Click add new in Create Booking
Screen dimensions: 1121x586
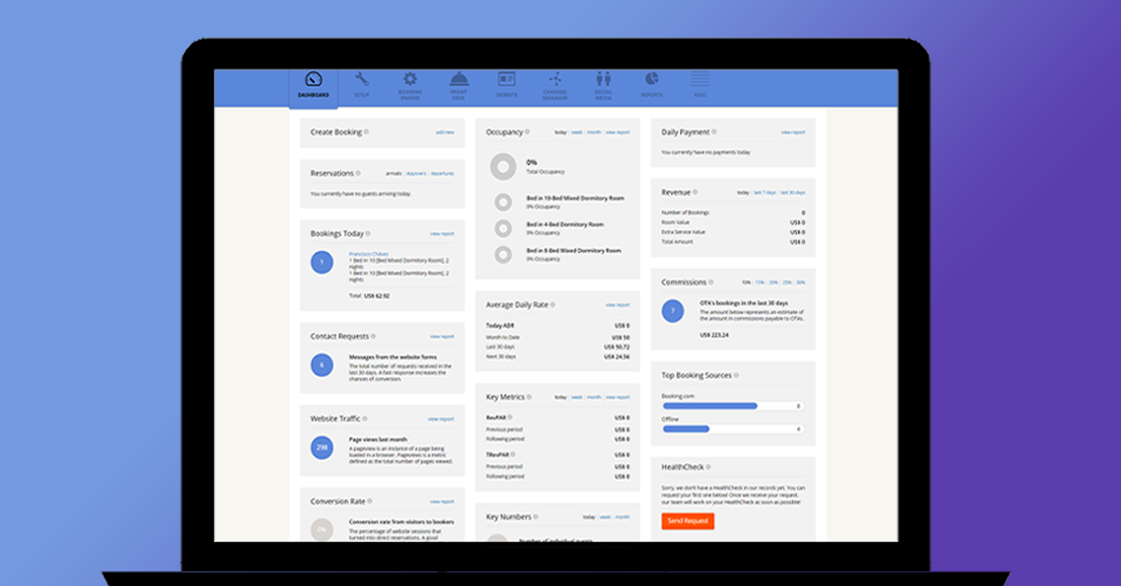[445, 133]
